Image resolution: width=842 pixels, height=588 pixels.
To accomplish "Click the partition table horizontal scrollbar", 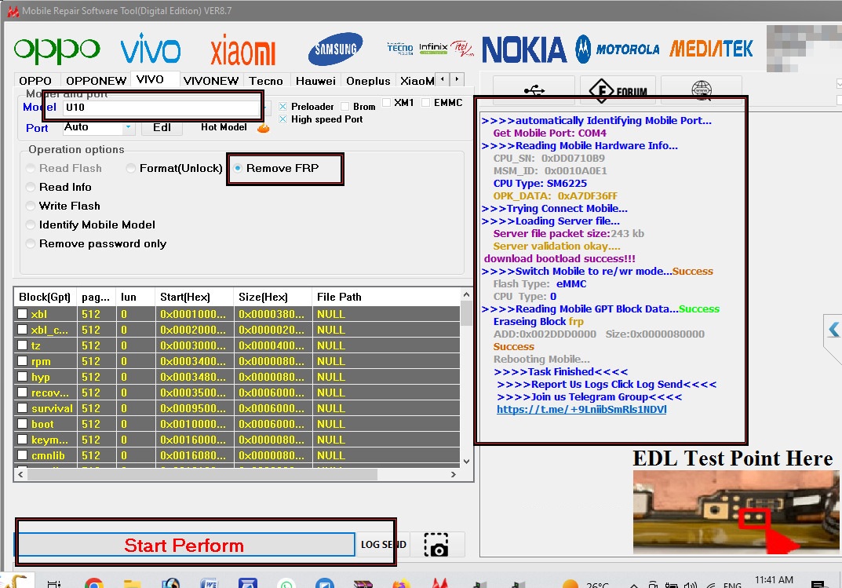I will pos(202,475).
